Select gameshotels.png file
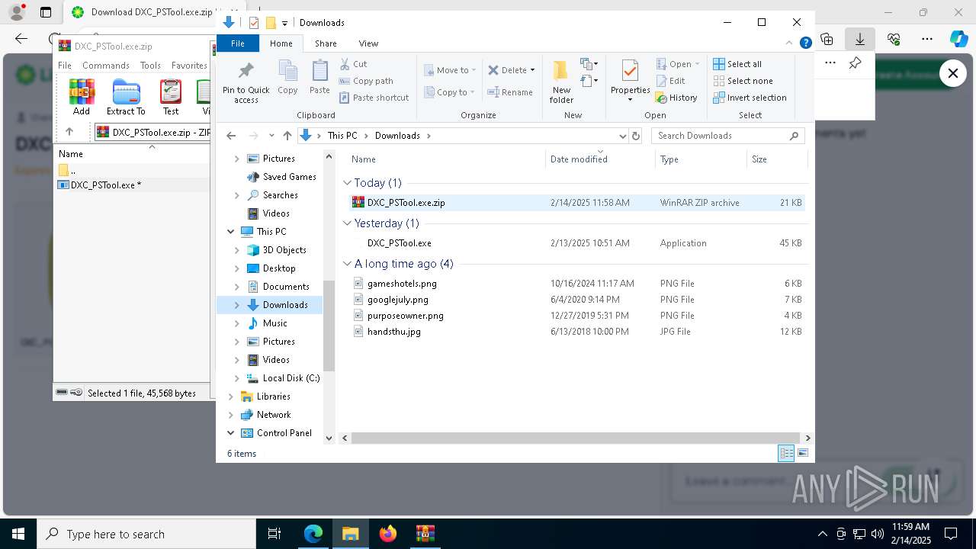 [x=576, y=284]
